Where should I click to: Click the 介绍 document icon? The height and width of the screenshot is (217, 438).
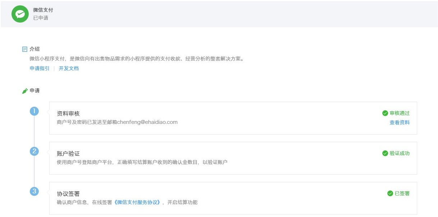pos(25,49)
